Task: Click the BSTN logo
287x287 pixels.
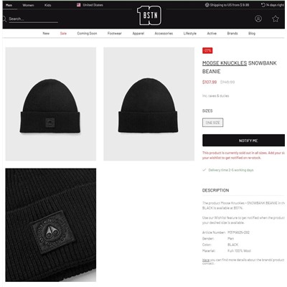Action: (x=149, y=16)
